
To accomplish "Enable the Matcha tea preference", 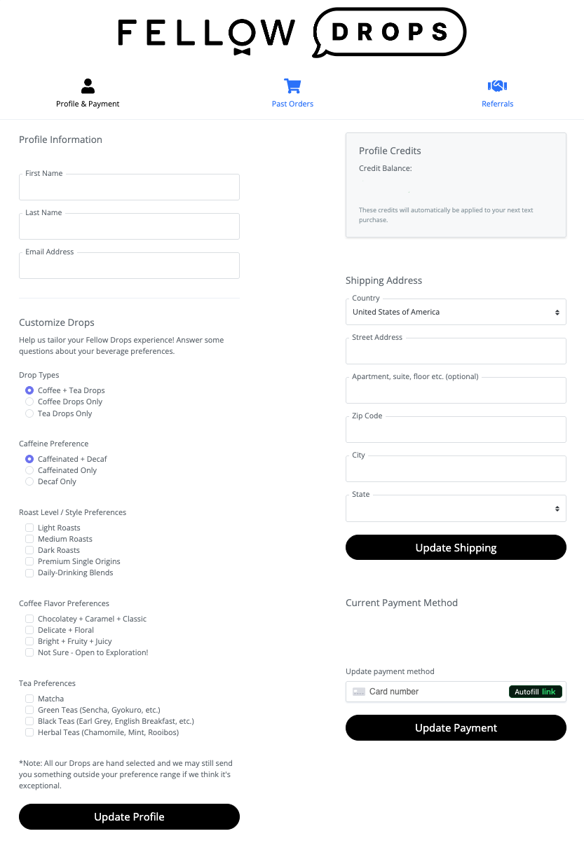I will click(x=29, y=699).
